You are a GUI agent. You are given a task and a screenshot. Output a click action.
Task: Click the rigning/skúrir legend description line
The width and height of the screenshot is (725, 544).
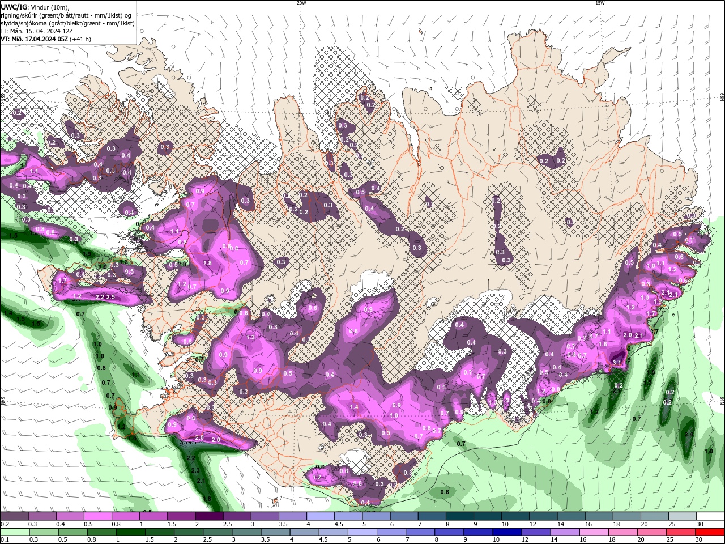[67, 15]
